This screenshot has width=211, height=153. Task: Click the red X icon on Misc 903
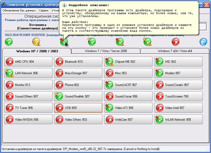110,73
